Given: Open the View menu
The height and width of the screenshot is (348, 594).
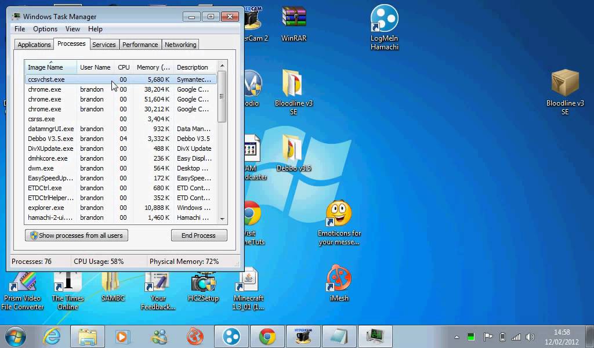Looking at the screenshot, I should pyautogui.click(x=73, y=29).
